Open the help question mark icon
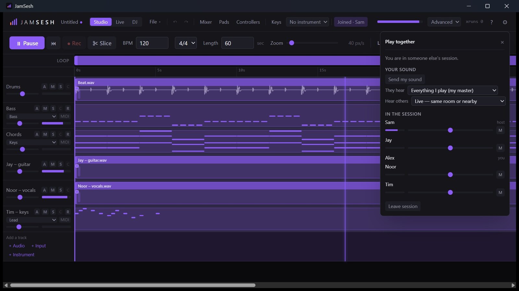Screen dimensions: 519x291 [491, 22]
